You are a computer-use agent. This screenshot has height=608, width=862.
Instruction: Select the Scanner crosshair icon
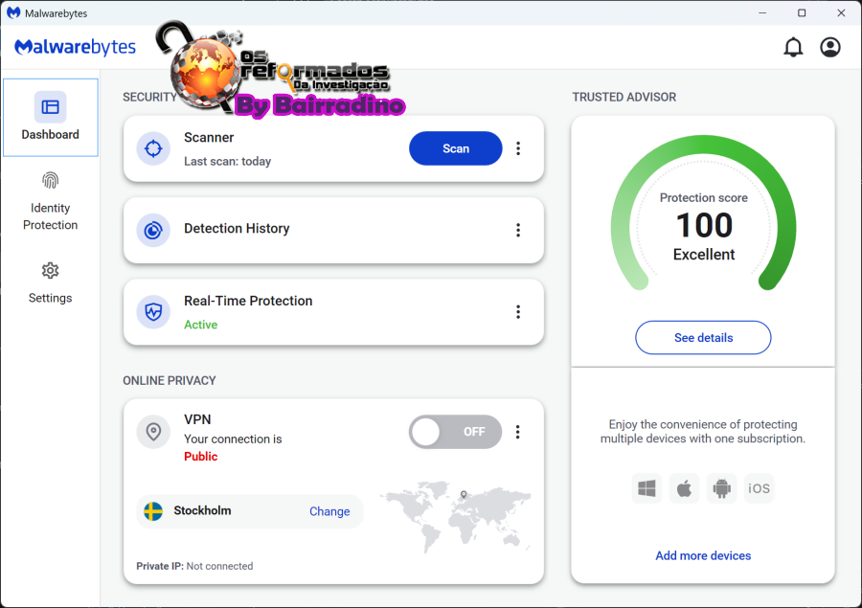pos(153,148)
